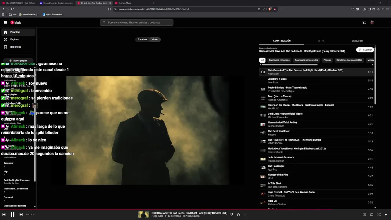Open Biblioteca in the sidebar

point(18,47)
